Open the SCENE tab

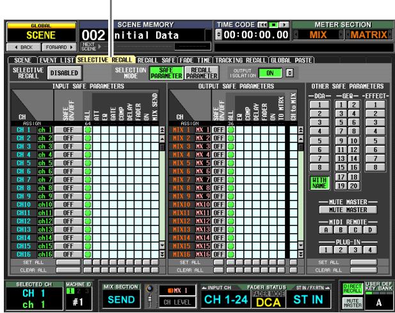pos(22,60)
